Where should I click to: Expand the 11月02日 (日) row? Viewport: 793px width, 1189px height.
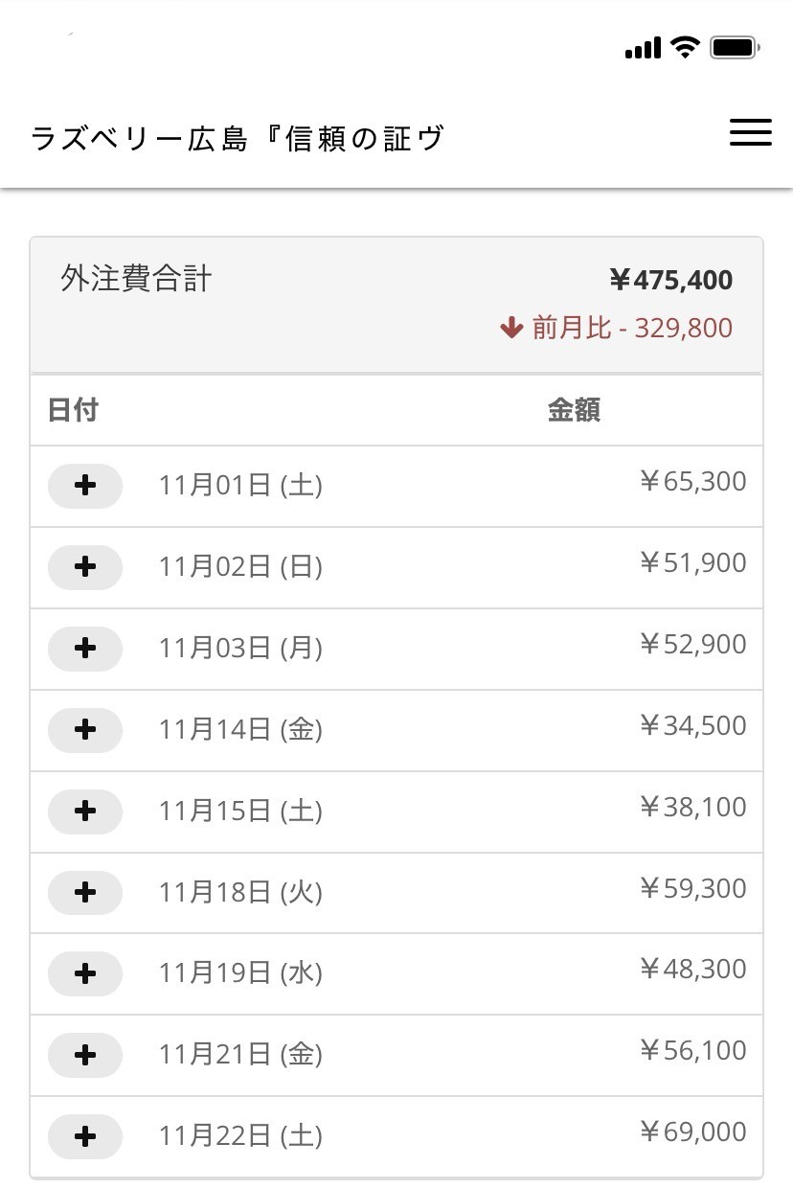pyautogui.click(x=85, y=567)
